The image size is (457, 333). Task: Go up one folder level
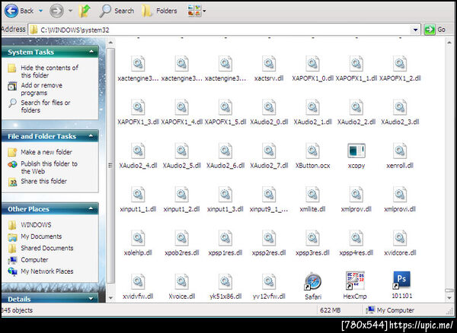point(85,11)
